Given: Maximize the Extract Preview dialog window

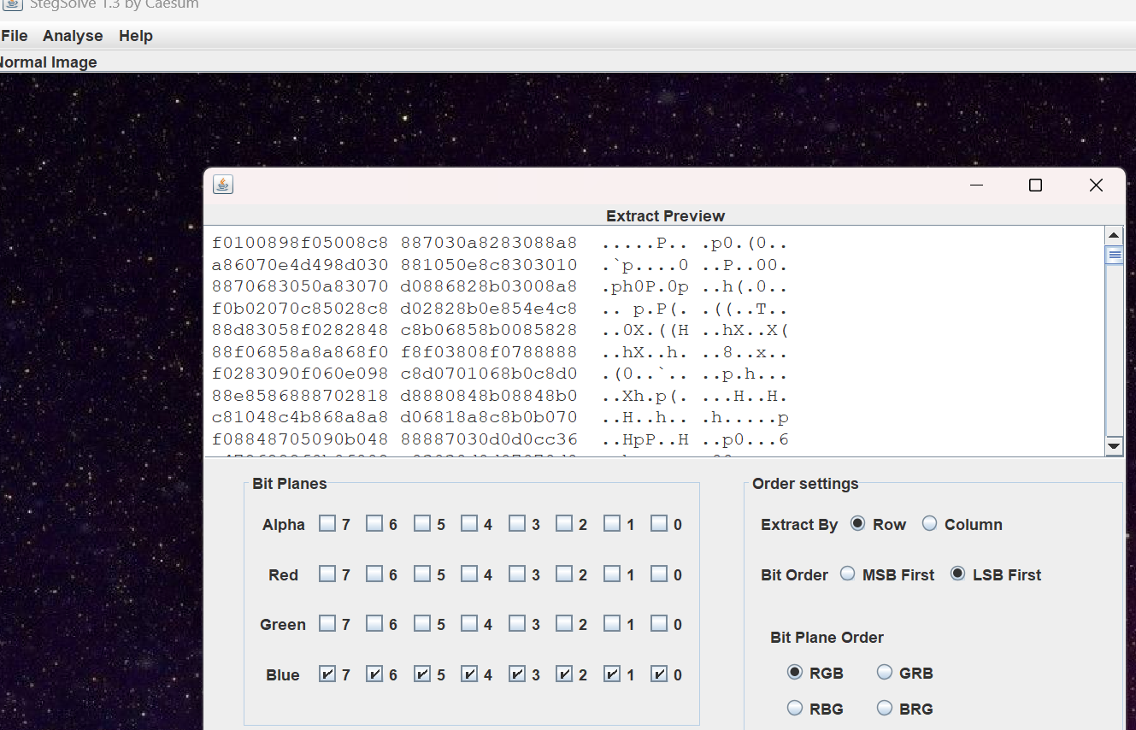Looking at the screenshot, I should coord(1035,185).
